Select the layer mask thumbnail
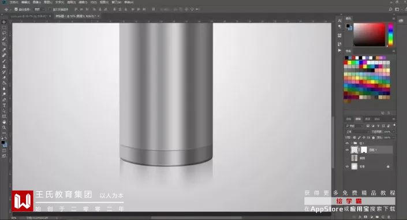Screen dimensions: 407x220 [364, 150]
